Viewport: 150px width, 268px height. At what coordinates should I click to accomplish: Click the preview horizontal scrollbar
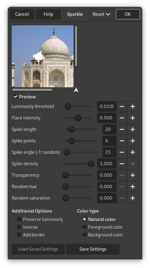[x=32, y=90]
